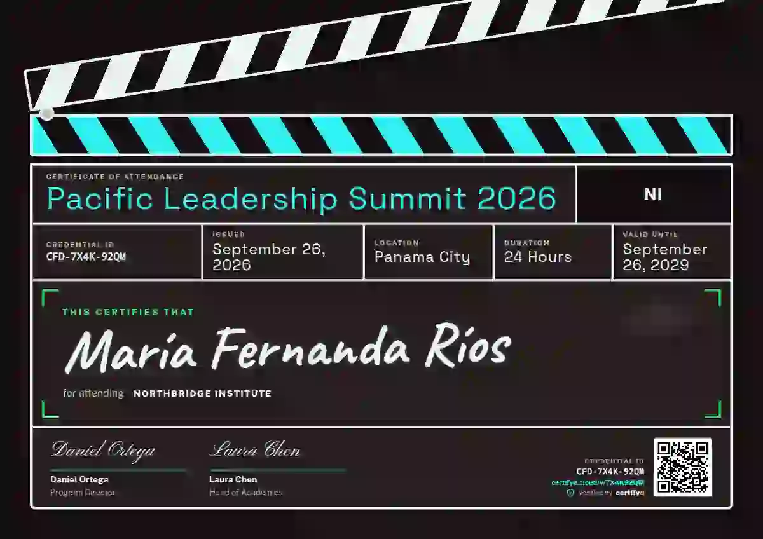
Task: Open the certifyd.cloud verification link
Action: click(598, 482)
